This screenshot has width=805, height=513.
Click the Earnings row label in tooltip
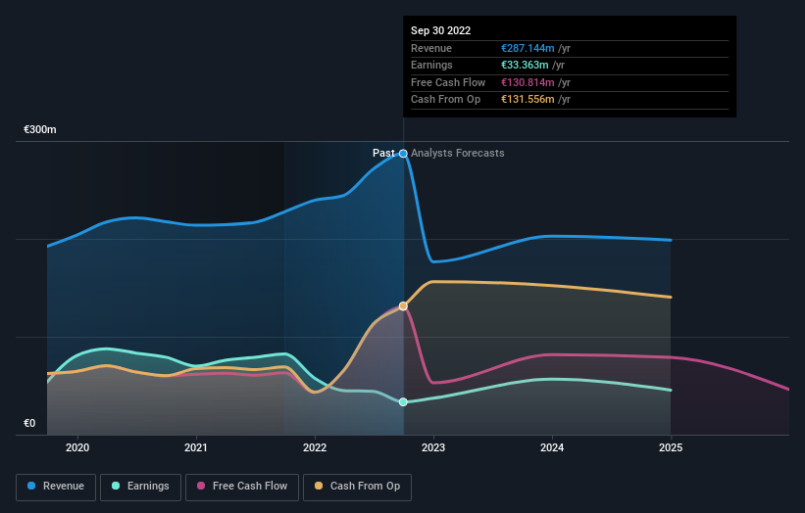point(431,65)
